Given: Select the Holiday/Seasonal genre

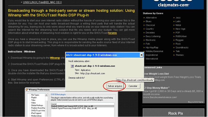Looking at the screenshot, I should [x=154, y=51].
